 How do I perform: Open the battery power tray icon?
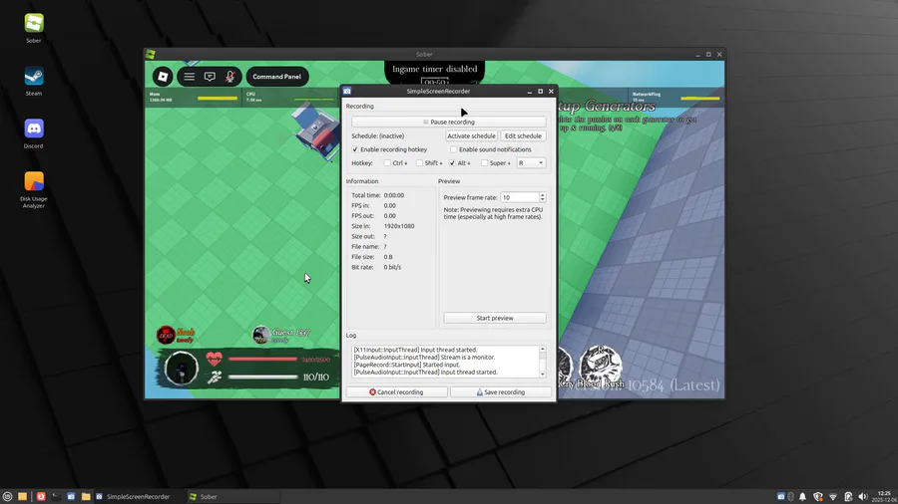(848, 497)
